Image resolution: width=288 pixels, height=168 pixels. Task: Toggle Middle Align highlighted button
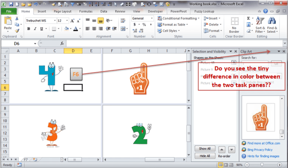pos(101,21)
